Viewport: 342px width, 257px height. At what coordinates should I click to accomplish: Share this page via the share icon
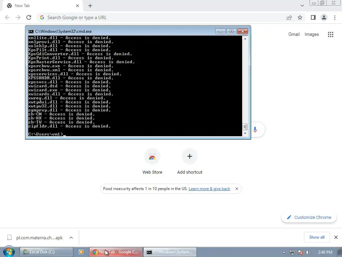289,17
